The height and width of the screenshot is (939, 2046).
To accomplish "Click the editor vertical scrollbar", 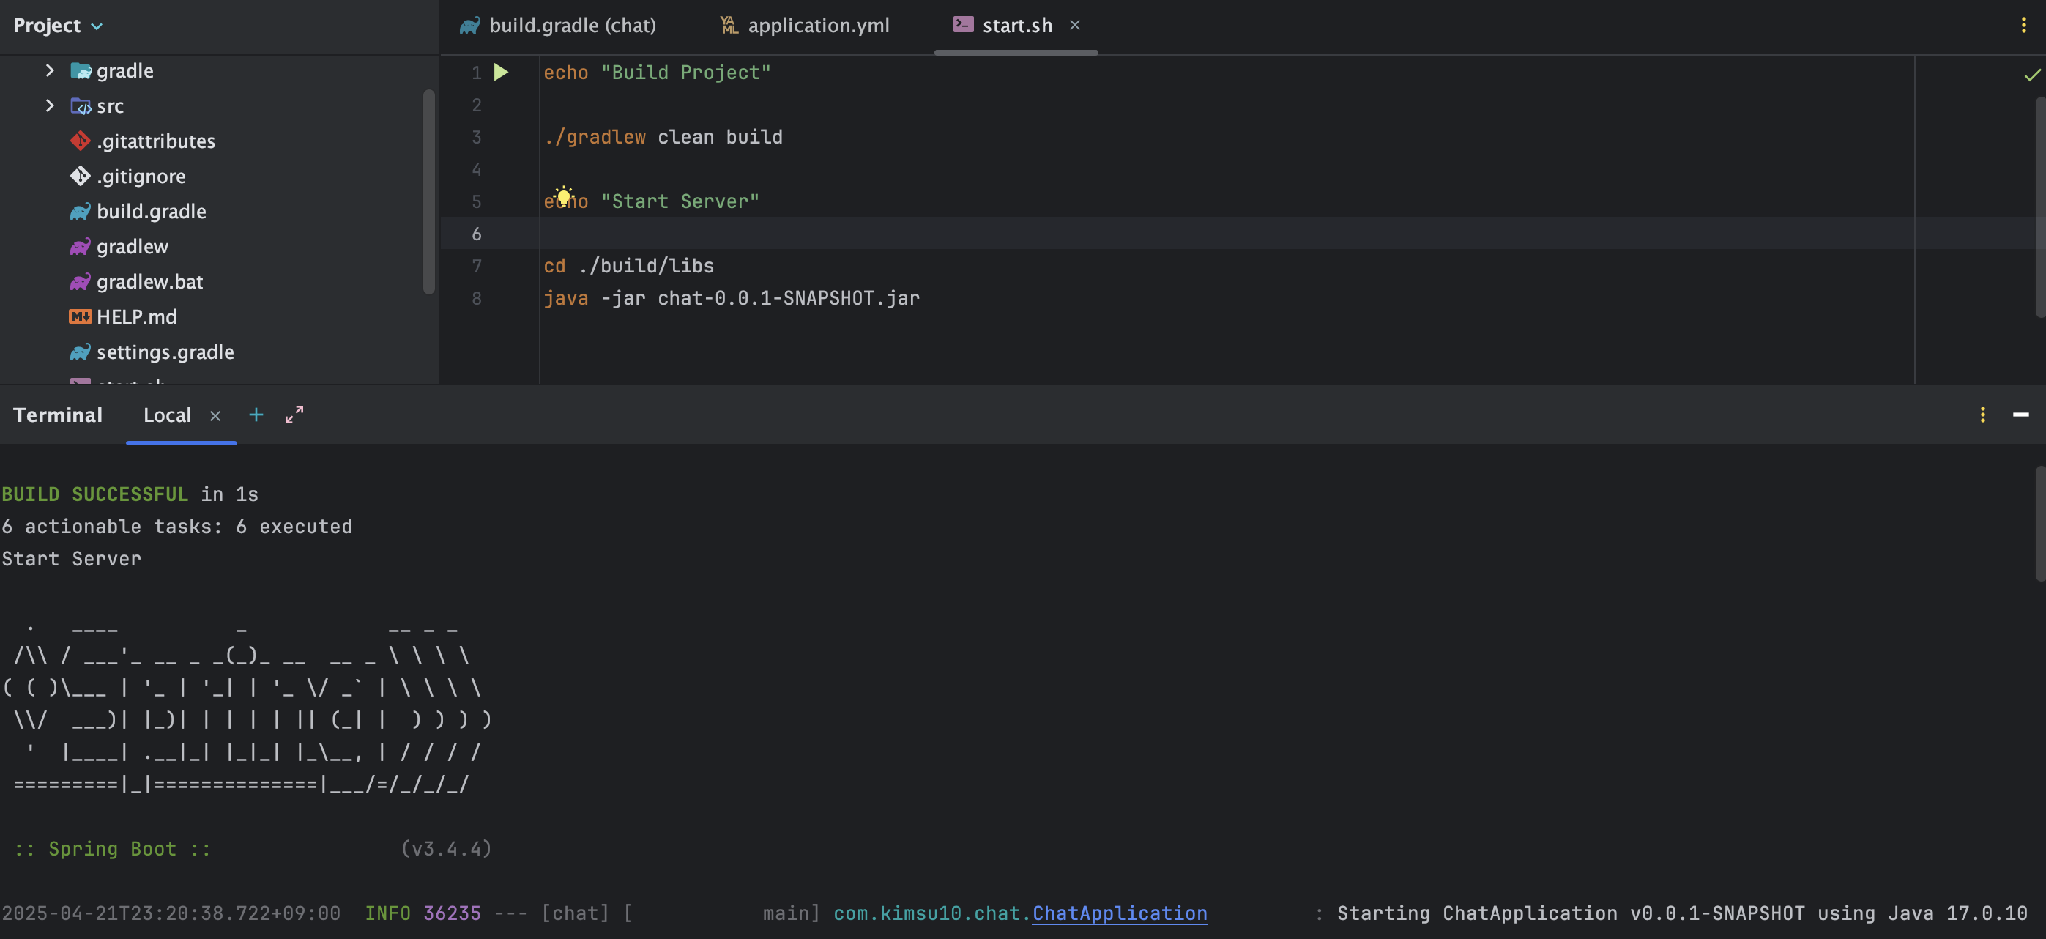I will (2039, 207).
